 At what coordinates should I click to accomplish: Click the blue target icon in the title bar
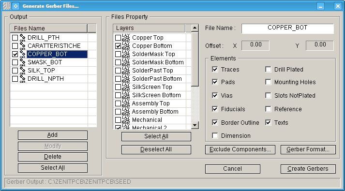[15, 6]
